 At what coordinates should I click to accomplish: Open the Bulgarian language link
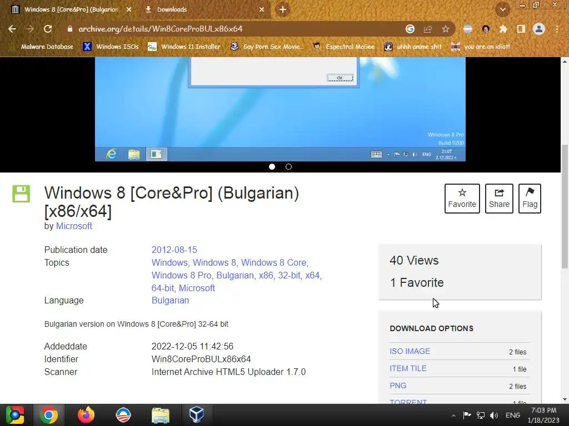pos(170,300)
